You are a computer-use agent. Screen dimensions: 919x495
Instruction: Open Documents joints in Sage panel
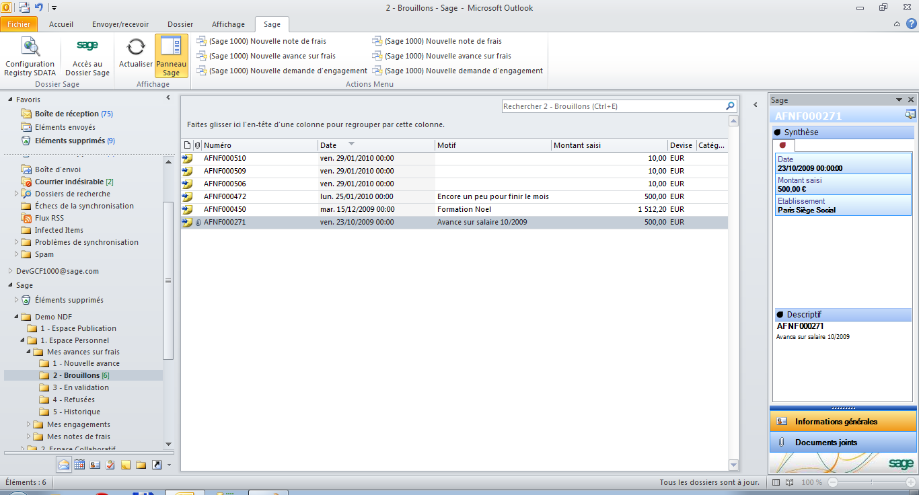pos(843,443)
